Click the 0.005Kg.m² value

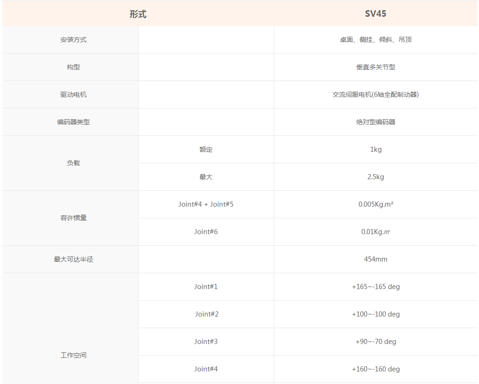(376, 204)
